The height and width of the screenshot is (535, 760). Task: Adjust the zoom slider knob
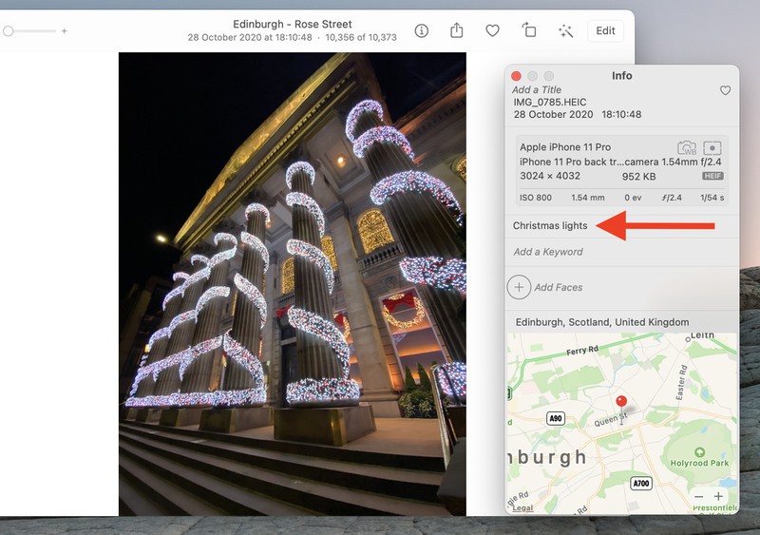(9, 31)
